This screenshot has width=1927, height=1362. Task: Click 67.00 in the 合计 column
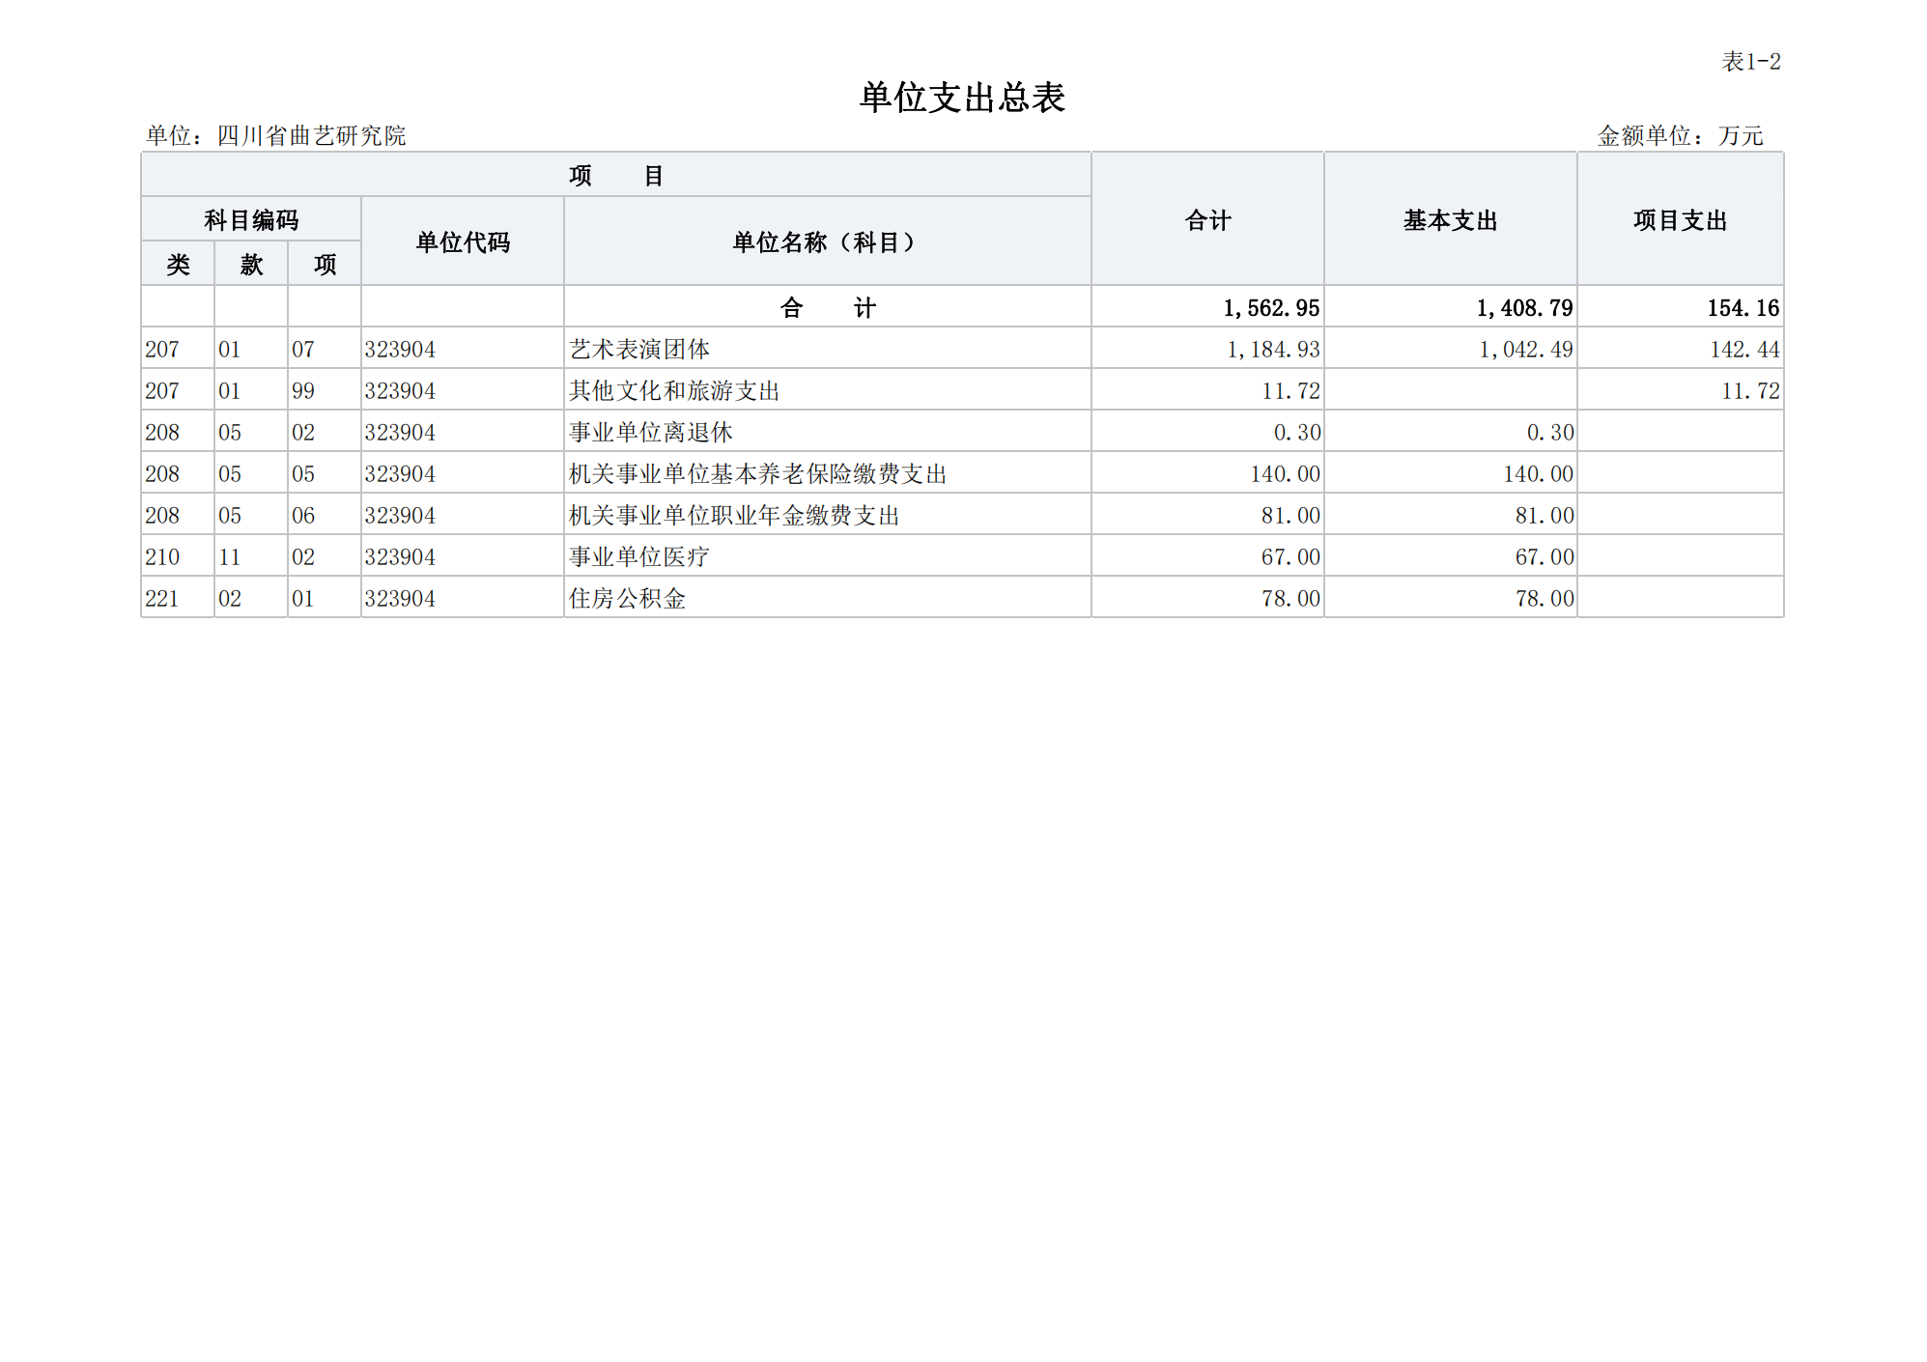coord(1290,557)
